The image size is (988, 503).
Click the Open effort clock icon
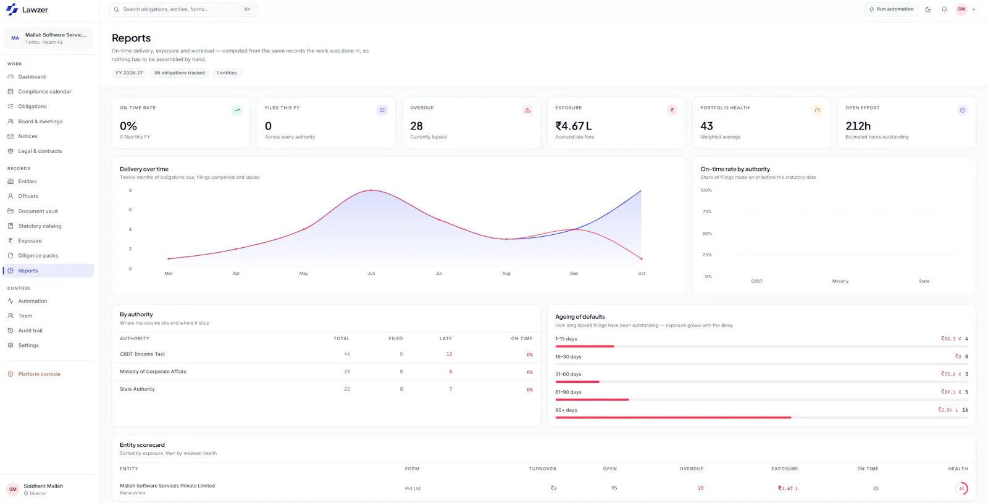point(962,110)
